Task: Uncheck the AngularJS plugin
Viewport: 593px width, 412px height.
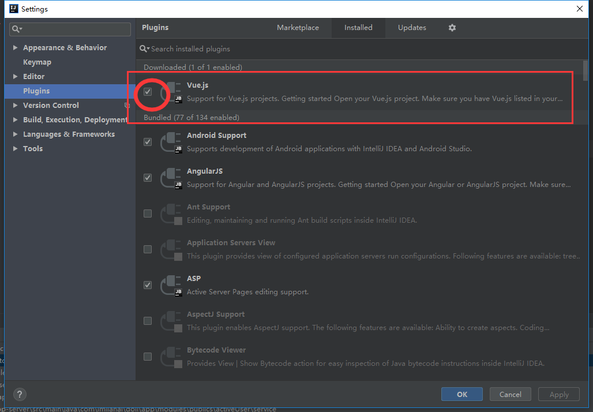Action: 148,177
